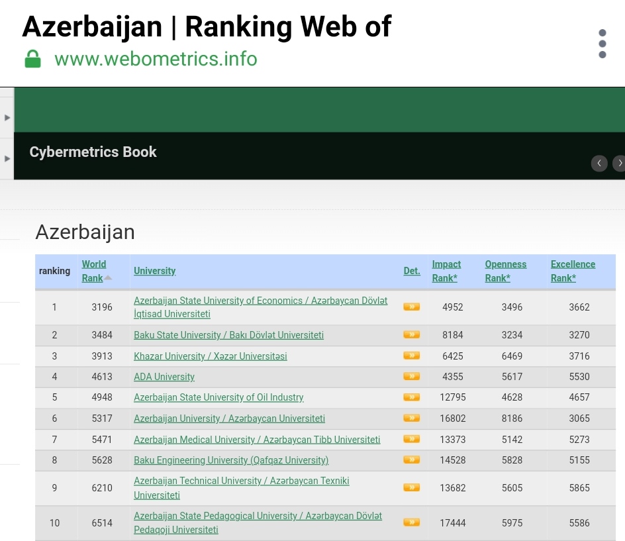Open Azerbaijan State University of Oil Industry
Screen dimensions: 625x541
pos(219,397)
